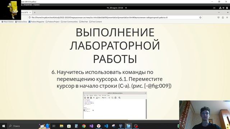Close the current browser tab
Screen dimensions: 230x129
pyautogui.click(x=30, y=13)
